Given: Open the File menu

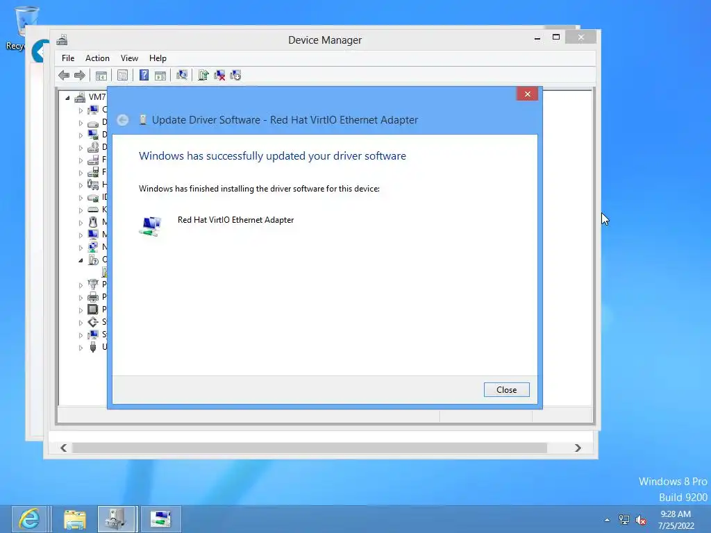Looking at the screenshot, I should [68, 58].
